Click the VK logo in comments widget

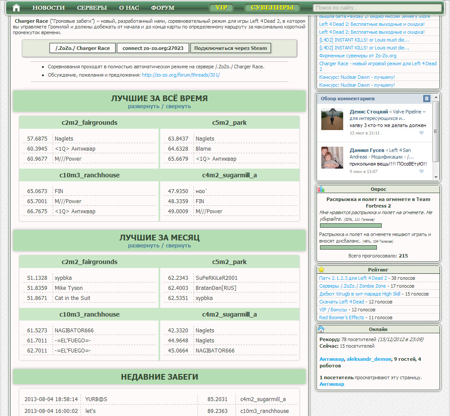click(x=426, y=99)
